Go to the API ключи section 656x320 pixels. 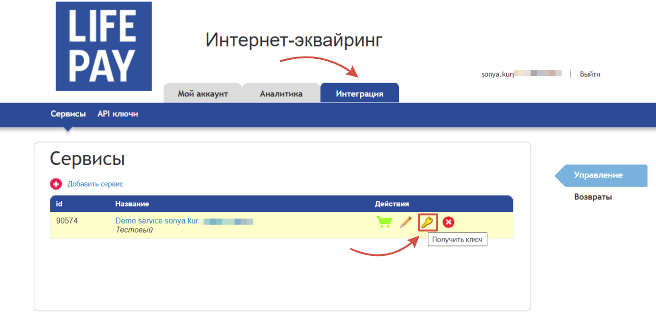point(118,114)
